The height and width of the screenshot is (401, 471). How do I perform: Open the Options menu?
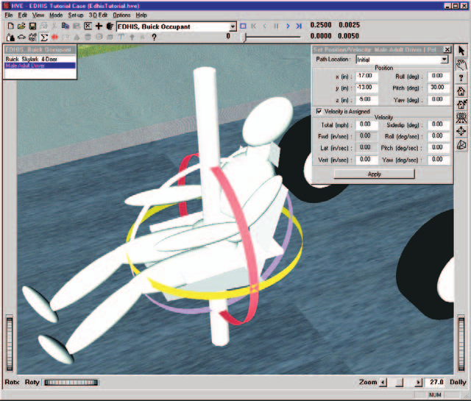[x=121, y=15]
